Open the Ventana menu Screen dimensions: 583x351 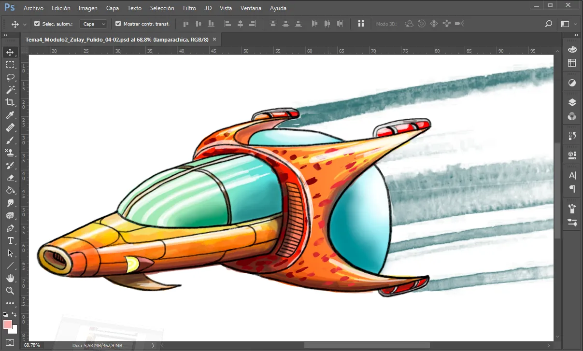click(251, 8)
